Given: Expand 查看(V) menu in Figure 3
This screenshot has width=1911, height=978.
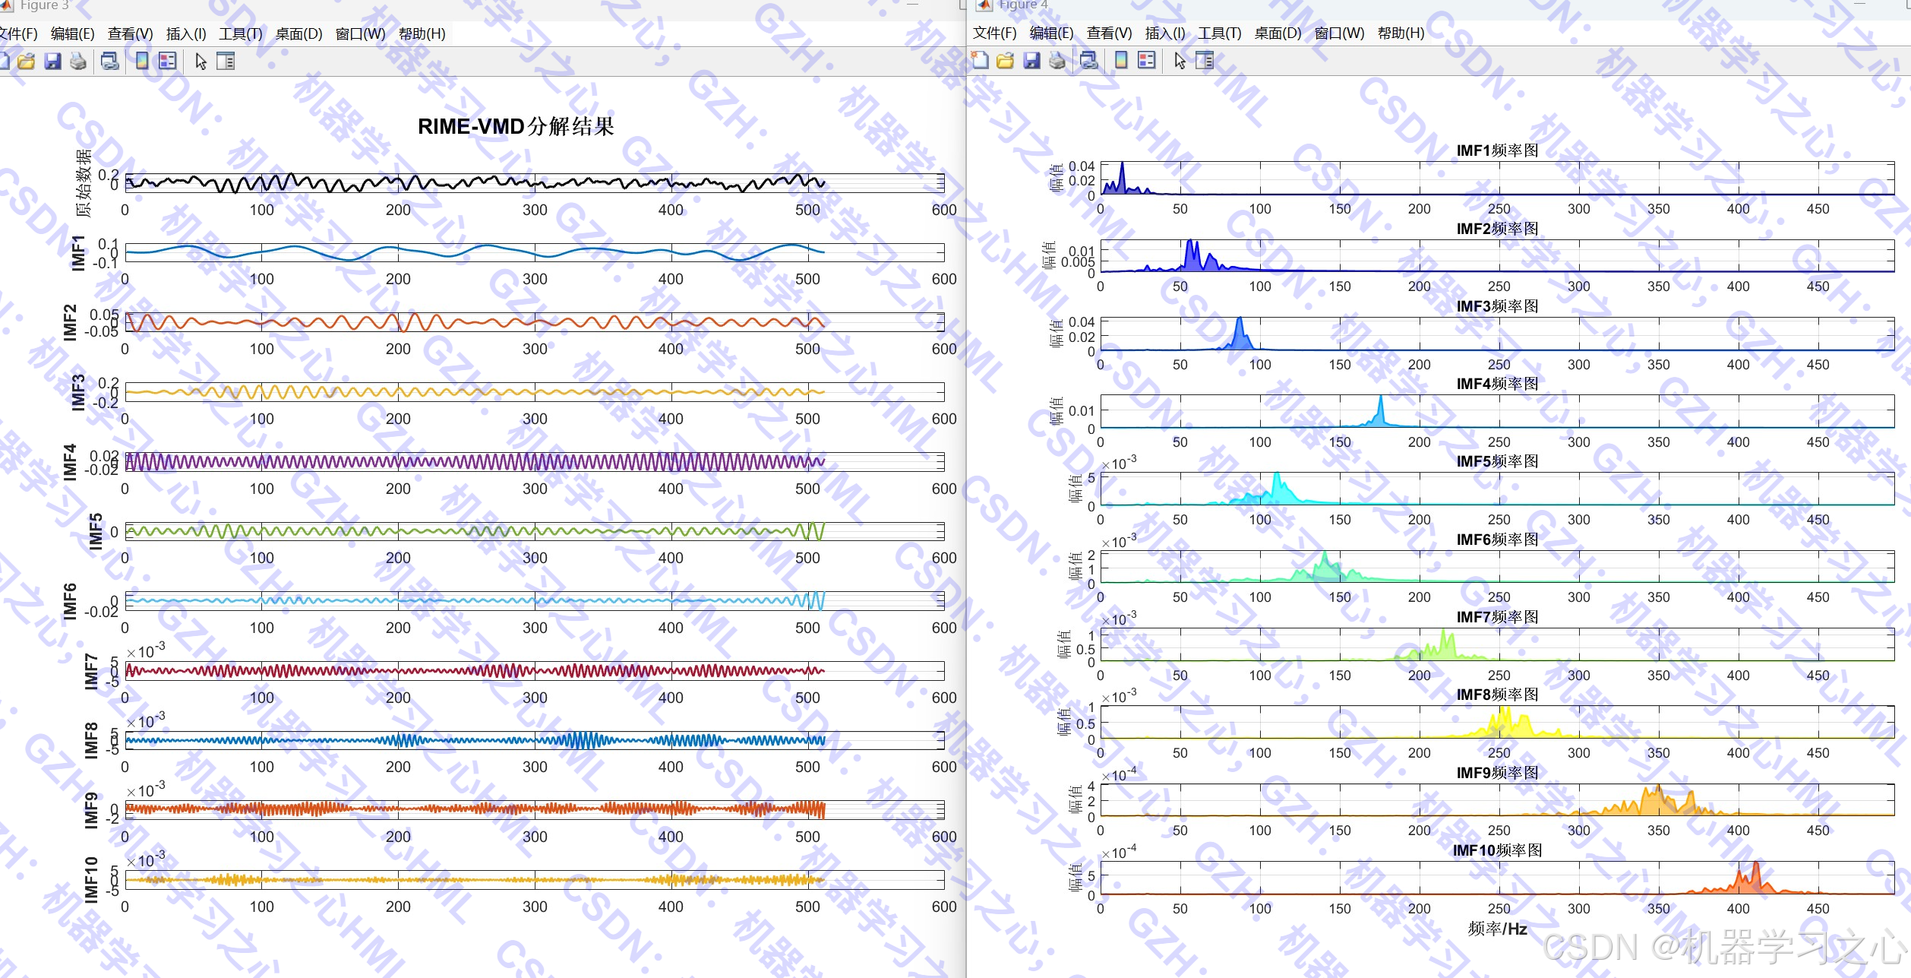Looking at the screenshot, I should [130, 34].
